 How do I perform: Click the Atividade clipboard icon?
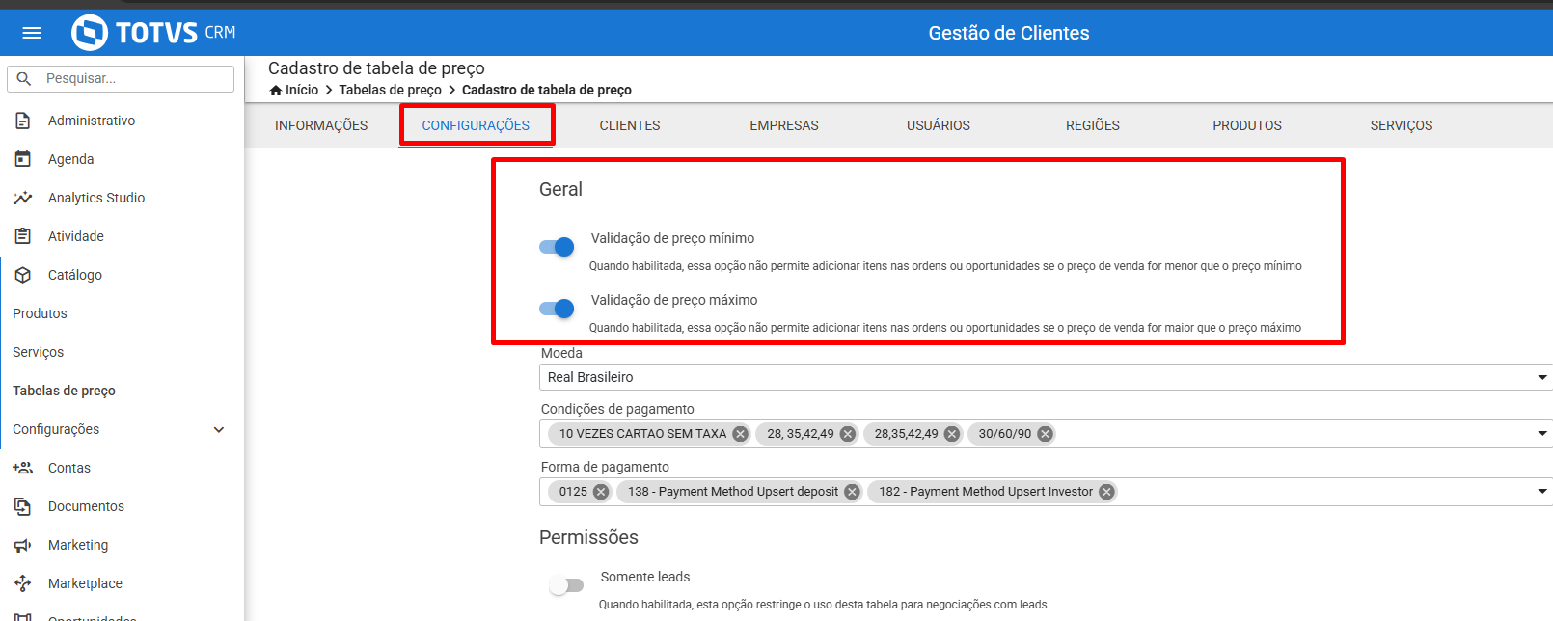[x=23, y=236]
